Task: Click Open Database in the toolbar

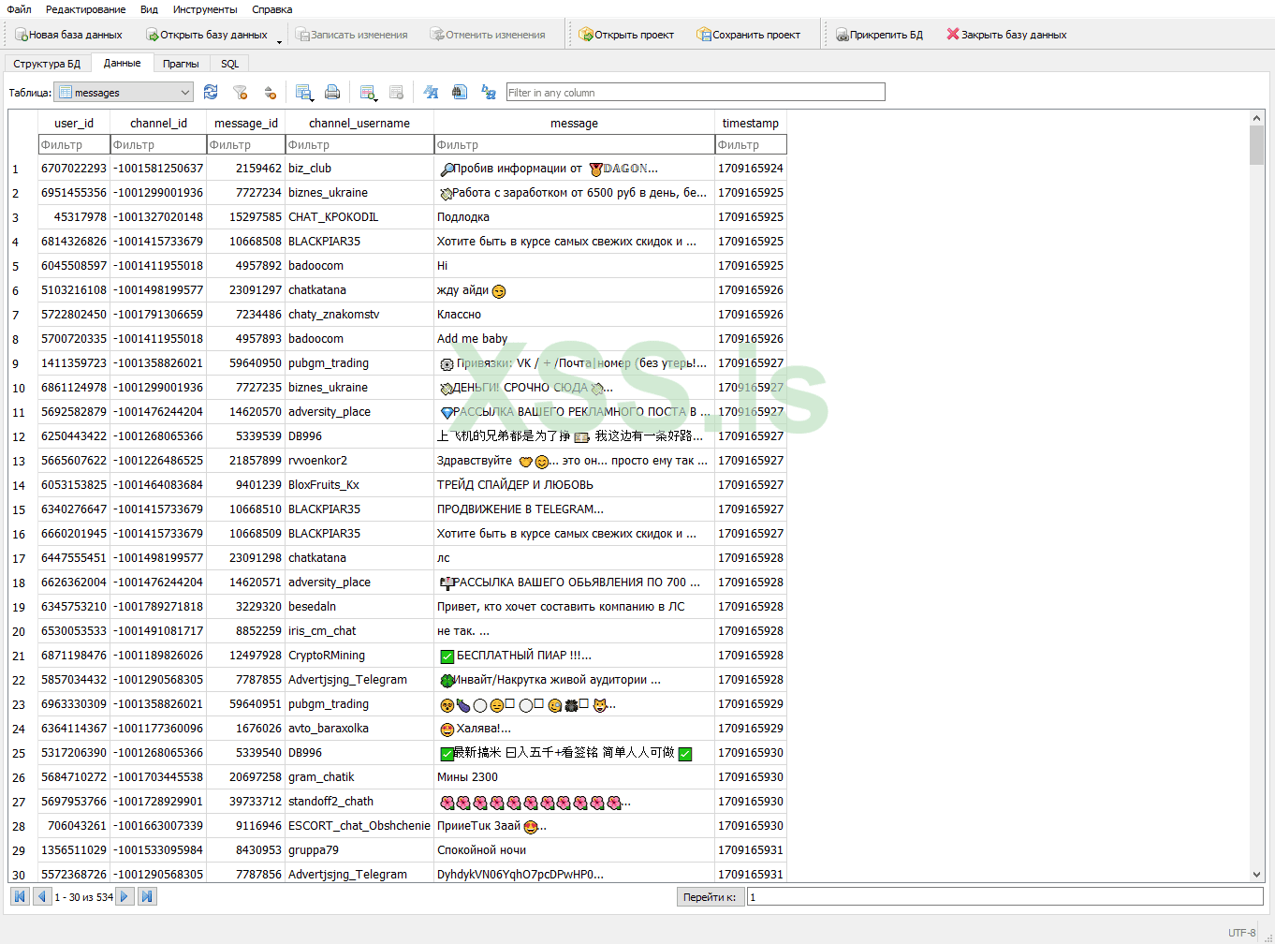Action: (207, 35)
